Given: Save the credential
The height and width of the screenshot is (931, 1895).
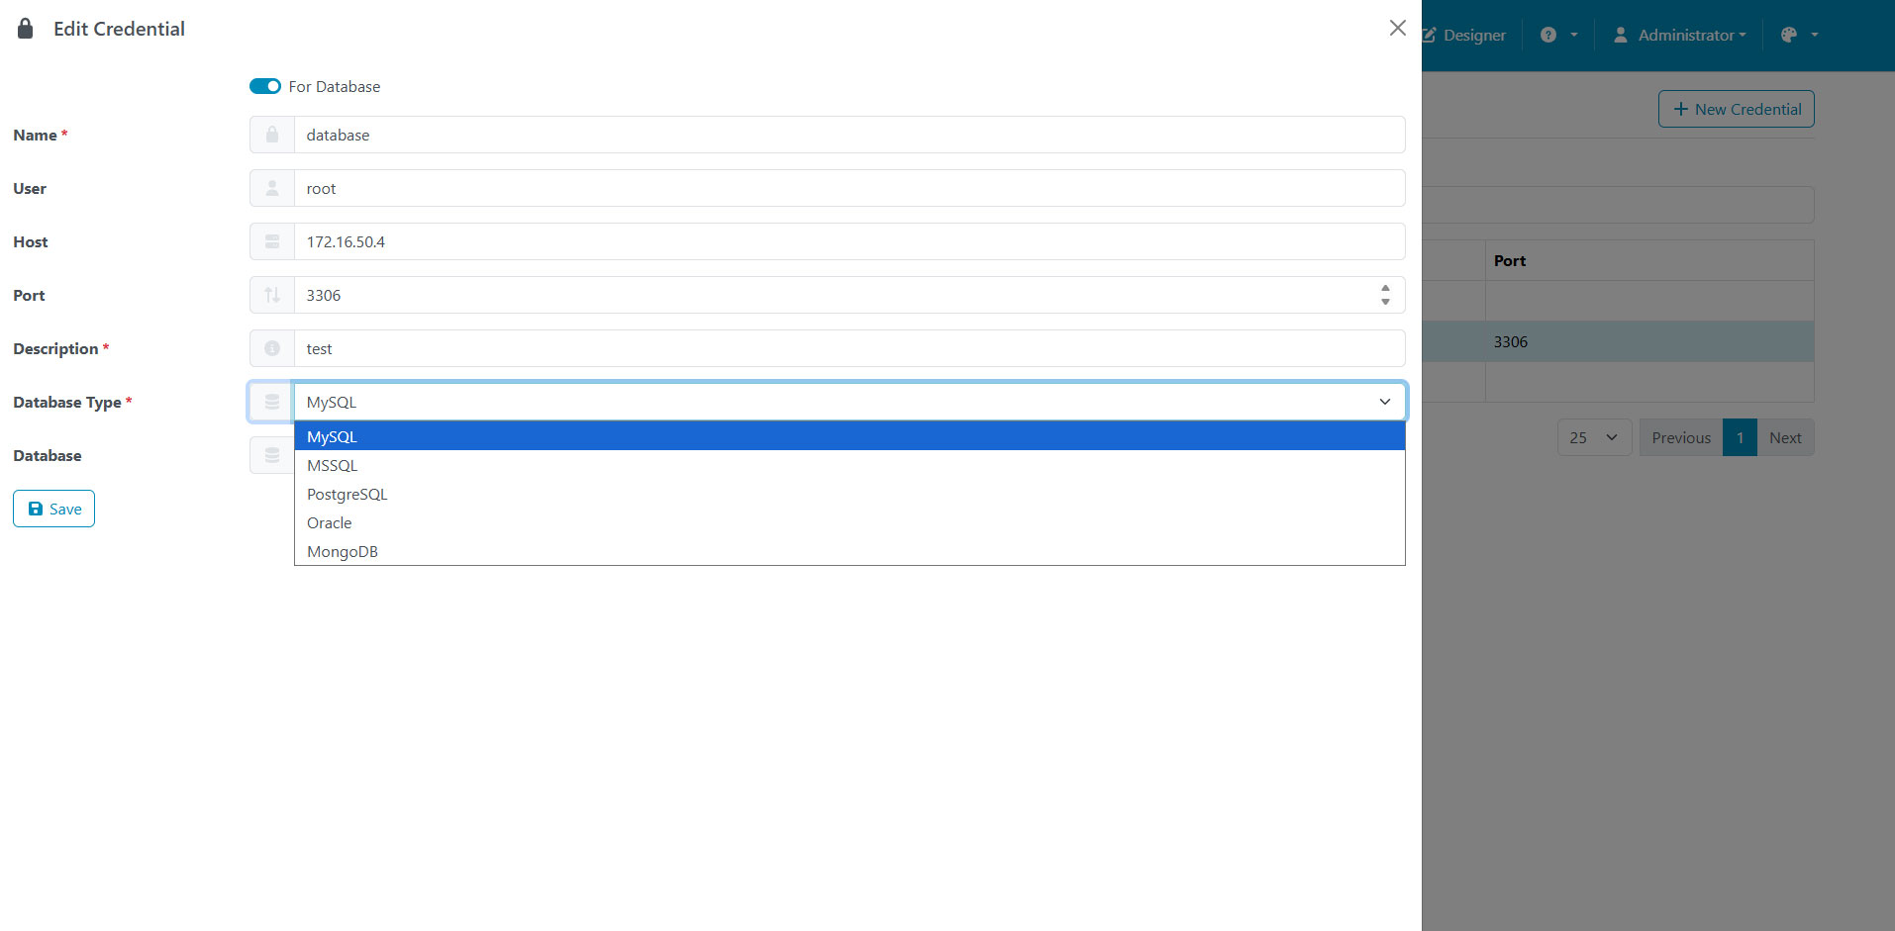Looking at the screenshot, I should [54, 509].
